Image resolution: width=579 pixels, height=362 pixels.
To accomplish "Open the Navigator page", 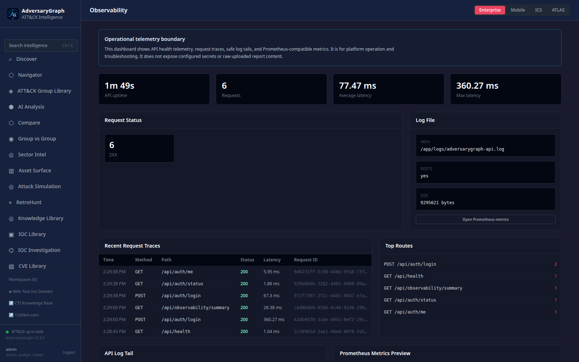I will [x=41, y=75].
